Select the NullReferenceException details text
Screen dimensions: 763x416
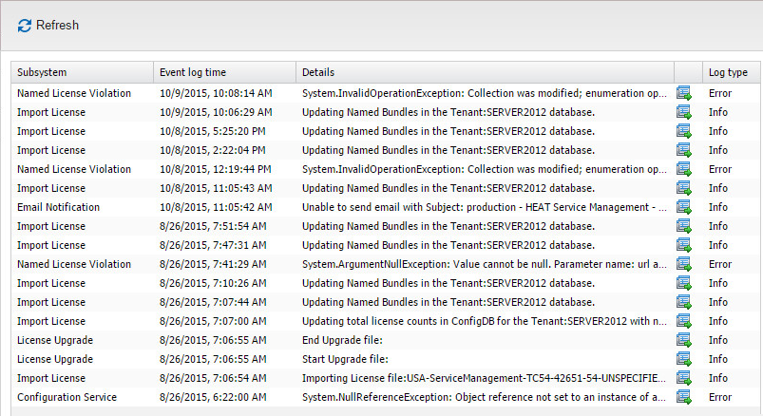point(484,397)
